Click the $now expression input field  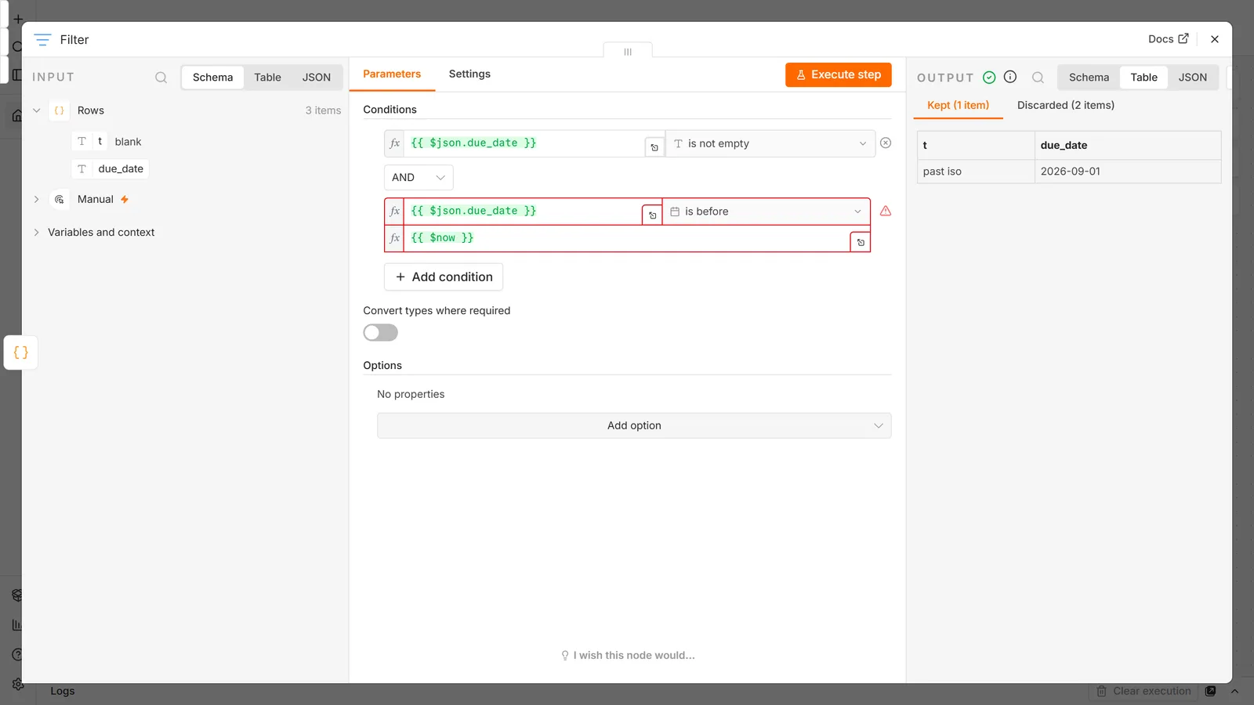(x=627, y=238)
